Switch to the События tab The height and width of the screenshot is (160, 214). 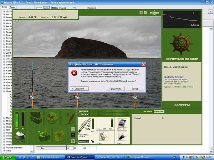[159, 111]
